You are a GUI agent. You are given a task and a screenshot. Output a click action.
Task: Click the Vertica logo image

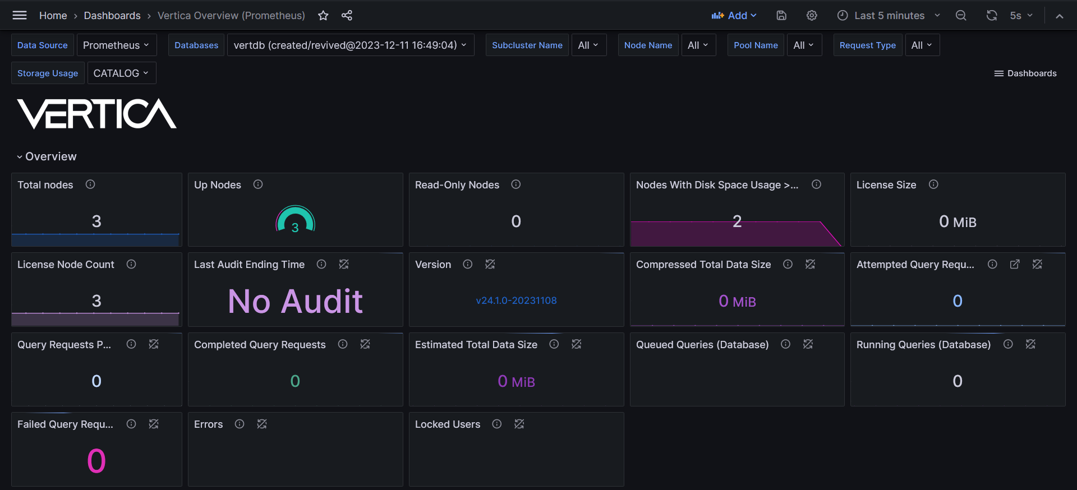[97, 113]
